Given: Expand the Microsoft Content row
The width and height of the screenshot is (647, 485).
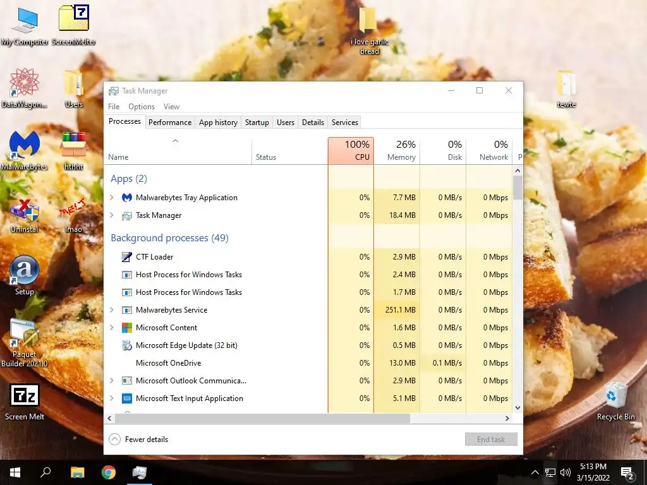Looking at the screenshot, I should [111, 328].
